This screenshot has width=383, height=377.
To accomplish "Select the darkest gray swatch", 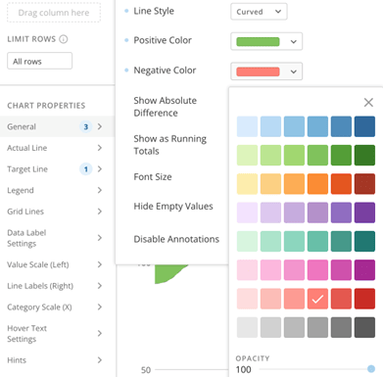I will pyautogui.click(x=364, y=327).
